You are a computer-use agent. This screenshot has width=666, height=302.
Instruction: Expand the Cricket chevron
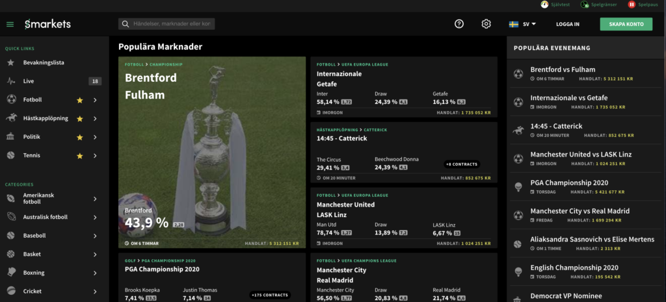[x=95, y=292]
